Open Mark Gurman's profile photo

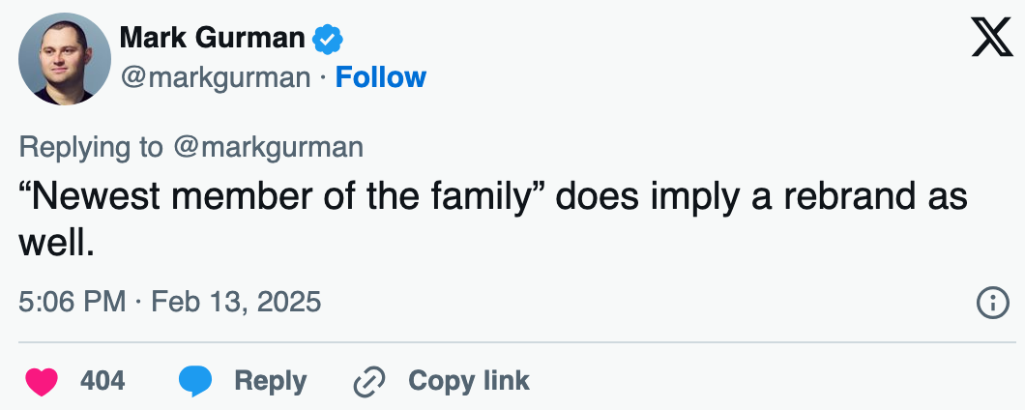click(x=64, y=59)
